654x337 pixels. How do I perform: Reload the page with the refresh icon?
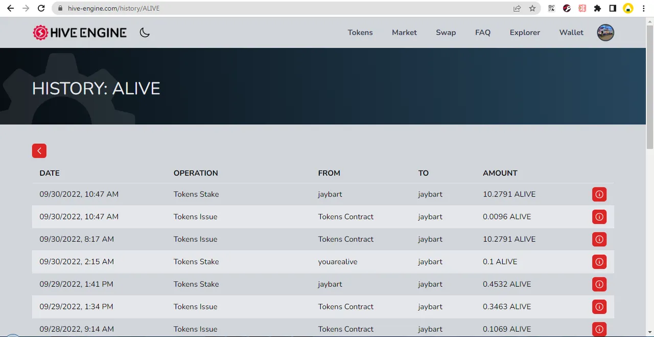point(41,8)
